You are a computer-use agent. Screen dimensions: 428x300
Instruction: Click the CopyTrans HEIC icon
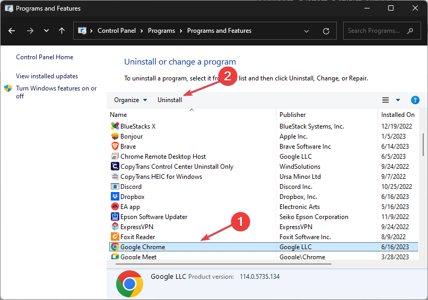point(115,176)
